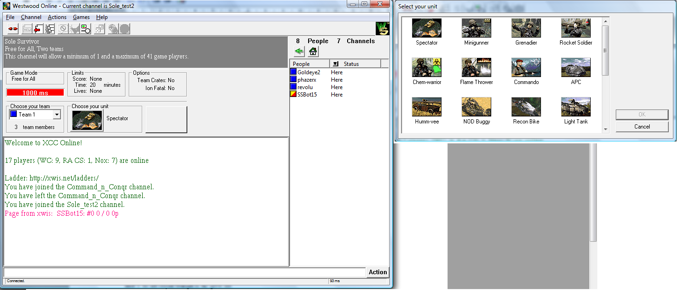
Task: Click the Status column sort arrow
Action: pos(336,64)
